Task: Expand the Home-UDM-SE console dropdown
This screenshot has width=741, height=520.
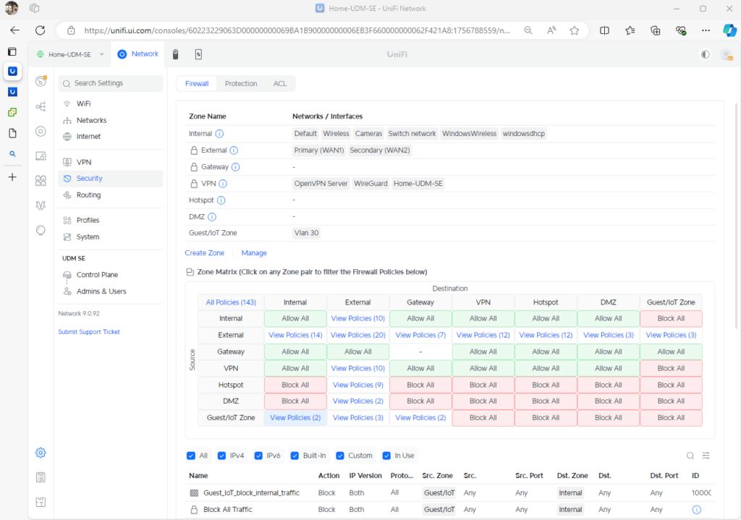Action: 70,54
